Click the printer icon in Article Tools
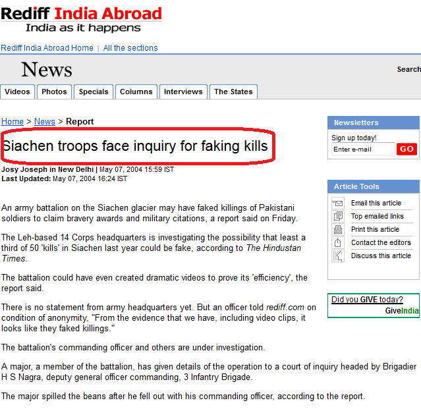Viewport: 421px width, 409px height. pyautogui.click(x=338, y=229)
